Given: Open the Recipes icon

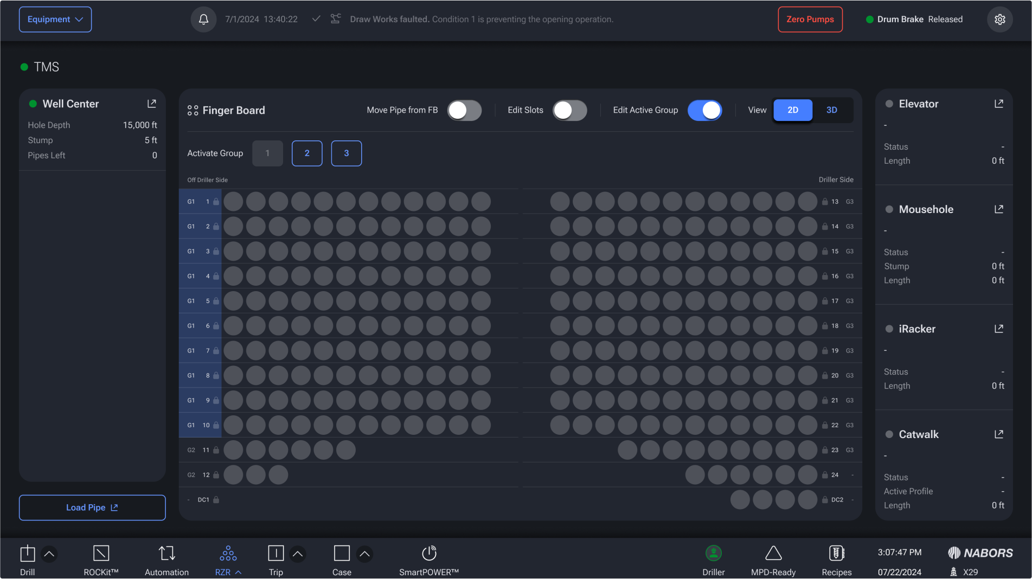Looking at the screenshot, I should [837, 554].
